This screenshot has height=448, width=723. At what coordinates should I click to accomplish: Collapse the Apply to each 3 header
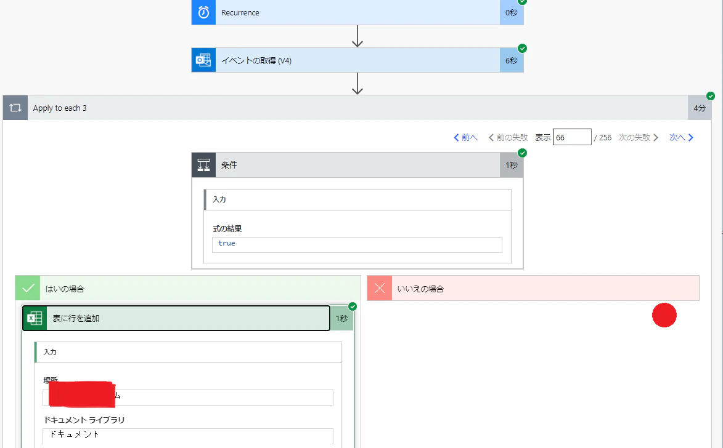(x=357, y=108)
